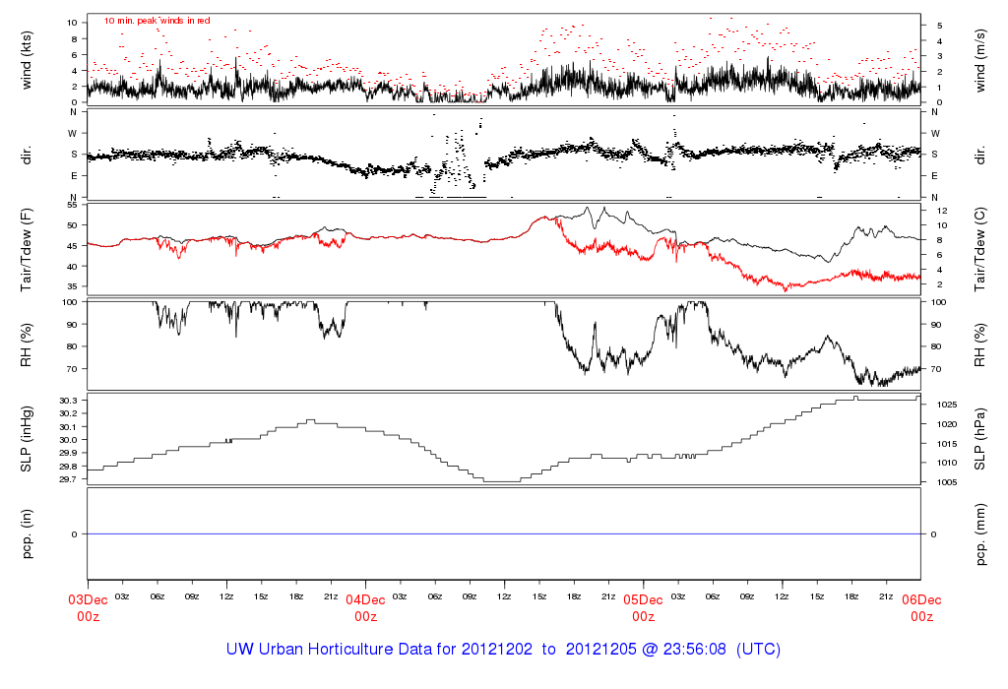Screen dimensions: 1008x689
Task: Click the red '03Dec 00z' date label
Action: click(x=88, y=608)
